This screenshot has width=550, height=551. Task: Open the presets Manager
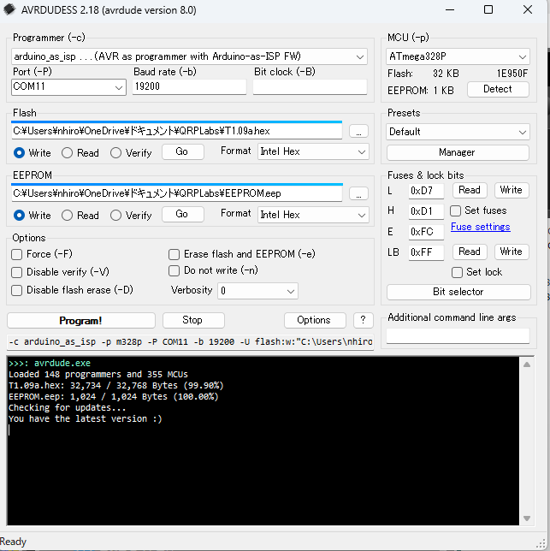pyautogui.click(x=458, y=152)
